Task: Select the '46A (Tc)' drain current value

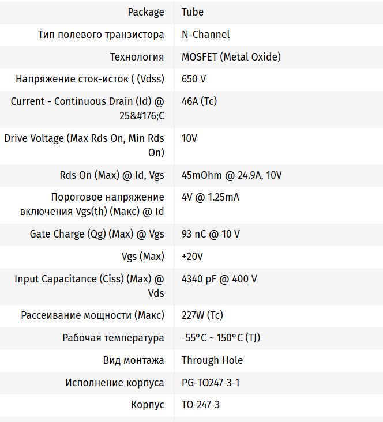Action: 199,101
